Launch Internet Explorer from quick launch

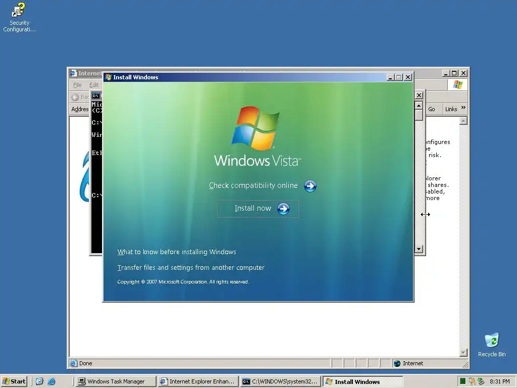click(51, 381)
